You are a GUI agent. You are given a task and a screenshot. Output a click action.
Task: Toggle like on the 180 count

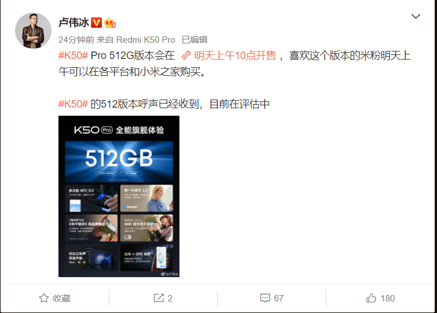tap(387, 298)
